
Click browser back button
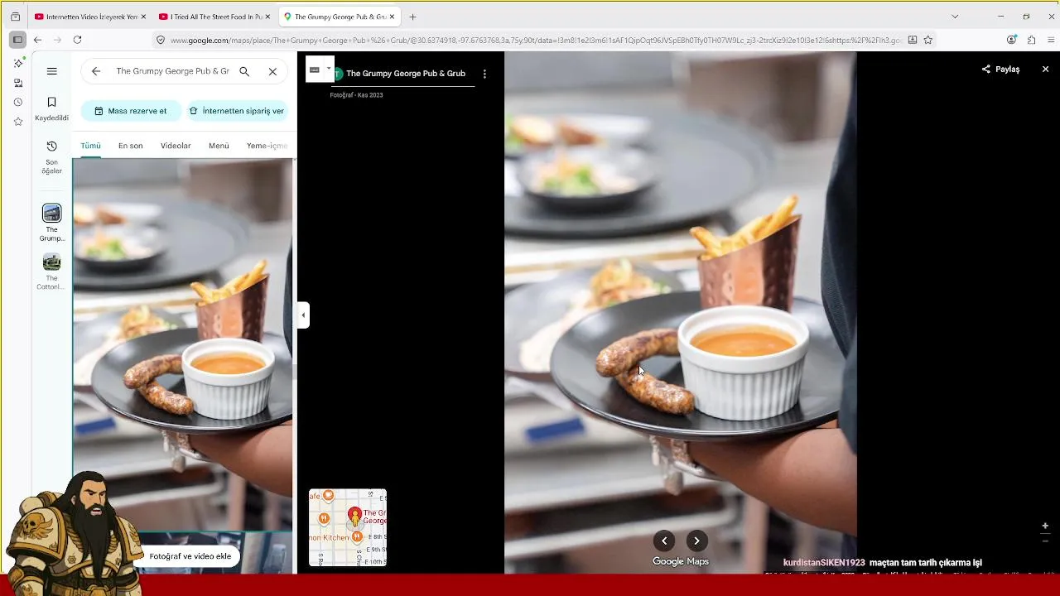[x=37, y=40]
